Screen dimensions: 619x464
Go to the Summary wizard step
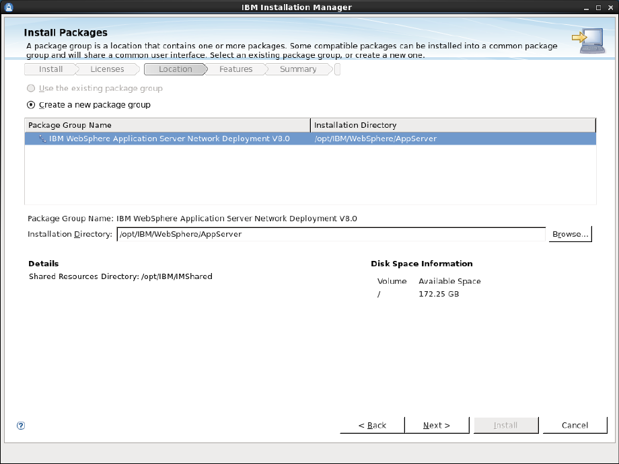298,69
